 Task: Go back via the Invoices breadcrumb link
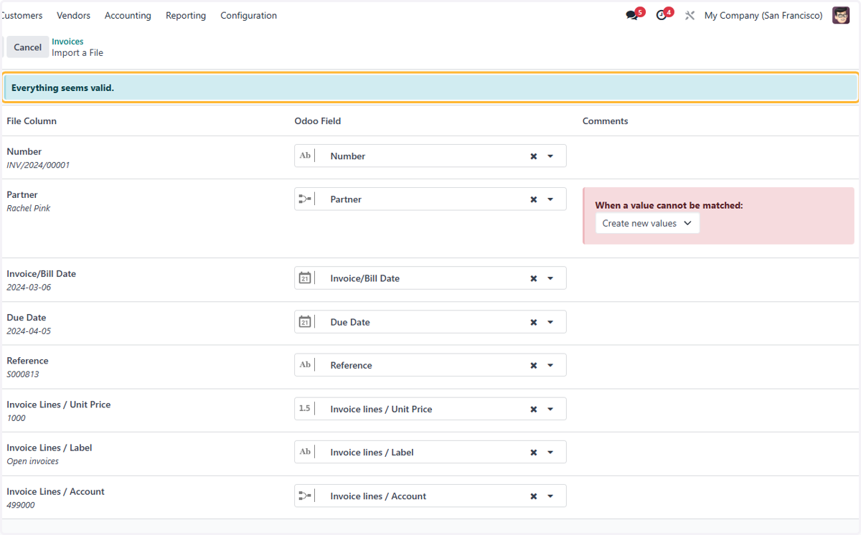tap(67, 42)
